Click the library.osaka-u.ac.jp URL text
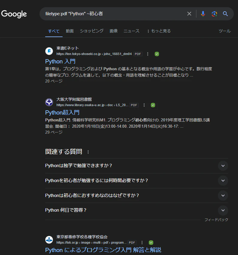Image resolution: width=238 pixels, height=255 pixels. pos(92,105)
